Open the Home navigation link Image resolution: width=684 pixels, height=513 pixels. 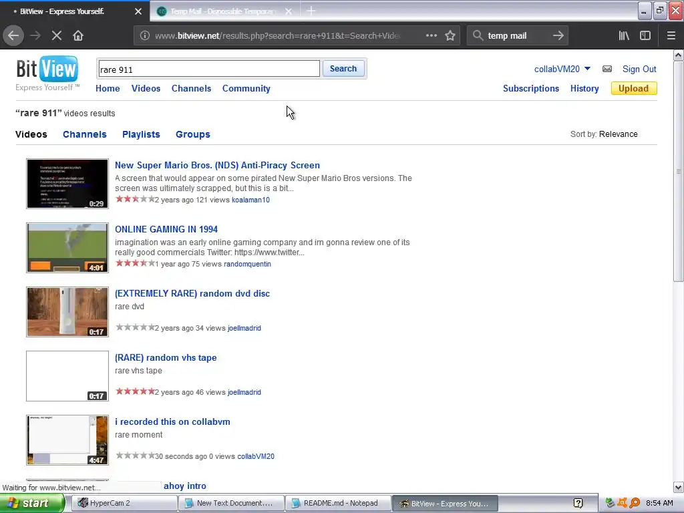108,88
